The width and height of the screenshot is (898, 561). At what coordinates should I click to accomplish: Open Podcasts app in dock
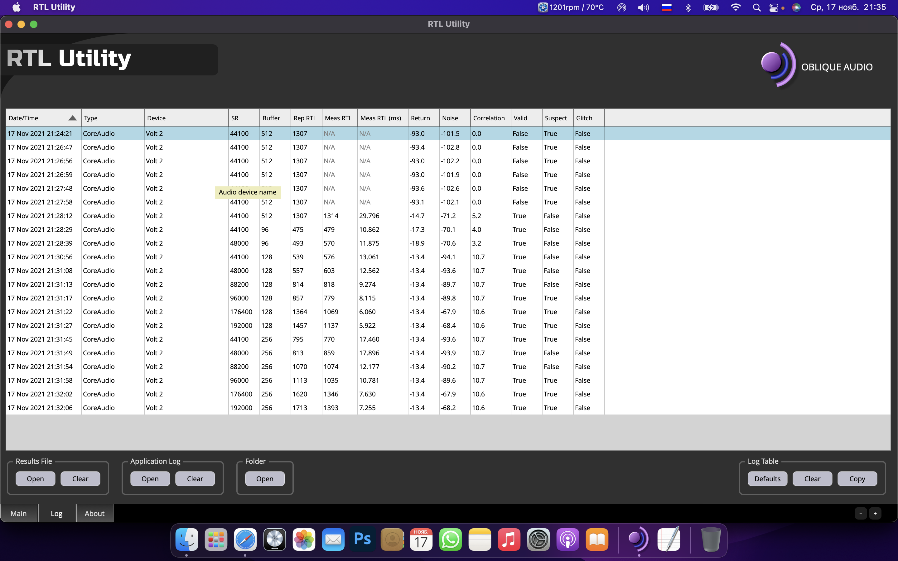(567, 539)
